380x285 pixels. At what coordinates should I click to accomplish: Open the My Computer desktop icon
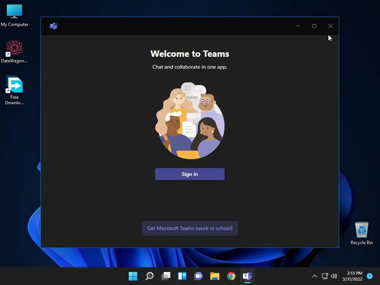[x=14, y=15]
